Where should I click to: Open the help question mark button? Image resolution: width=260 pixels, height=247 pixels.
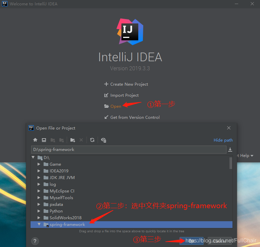tap(35, 241)
